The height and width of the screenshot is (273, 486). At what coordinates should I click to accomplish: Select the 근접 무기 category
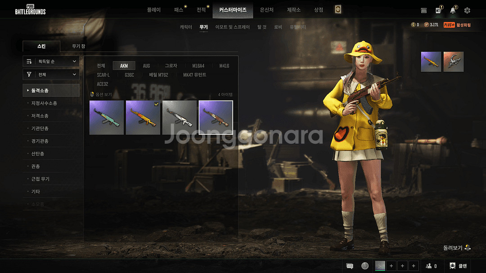51,179
